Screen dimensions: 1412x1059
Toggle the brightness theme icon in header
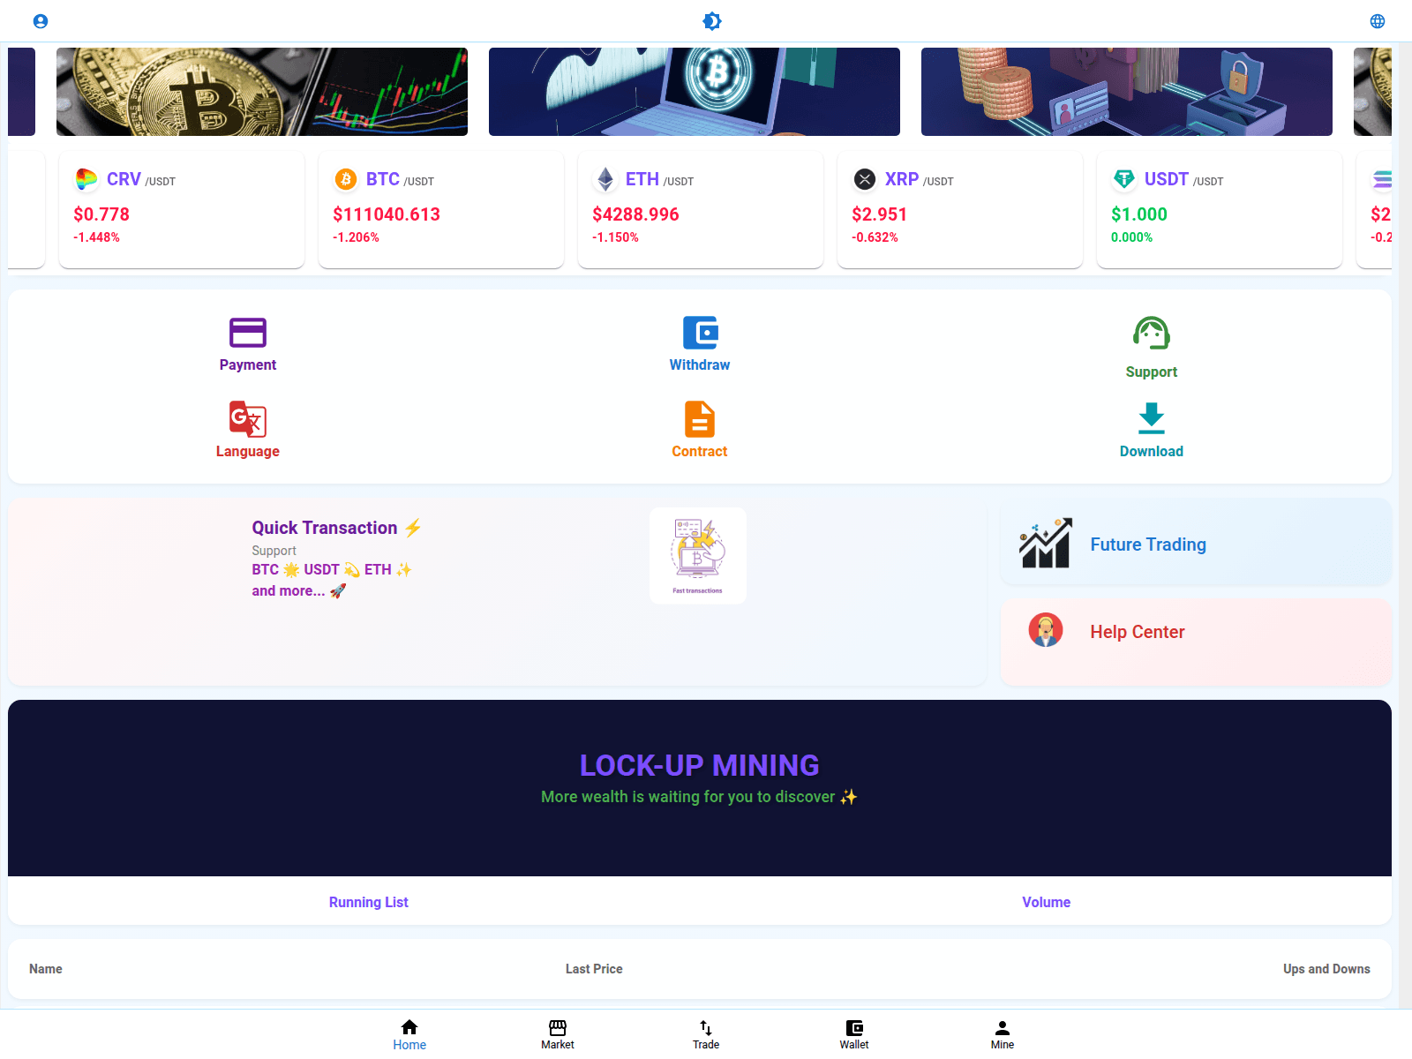(x=712, y=21)
